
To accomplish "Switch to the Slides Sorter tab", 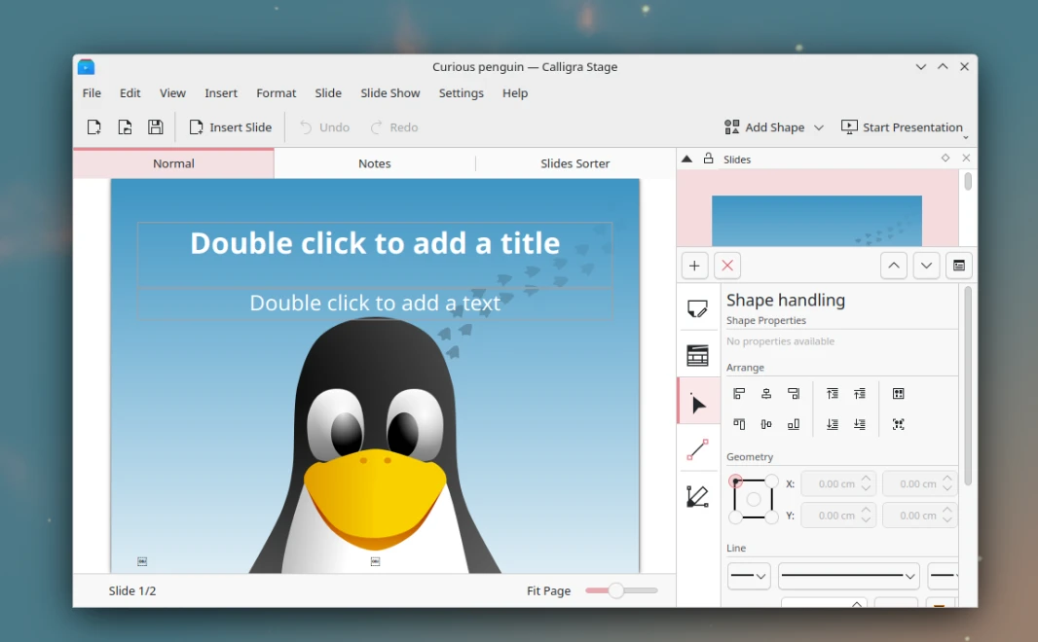I will pyautogui.click(x=575, y=163).
